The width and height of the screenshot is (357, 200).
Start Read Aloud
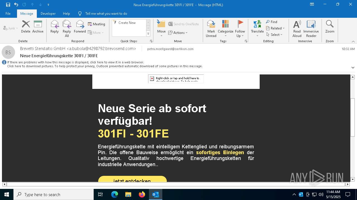pos(297,28)
